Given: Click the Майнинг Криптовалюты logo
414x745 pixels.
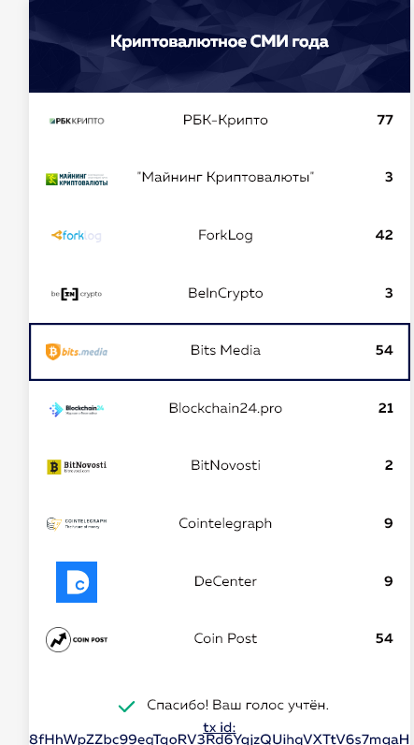Looking at the screenshot, I should click(77, 179).
